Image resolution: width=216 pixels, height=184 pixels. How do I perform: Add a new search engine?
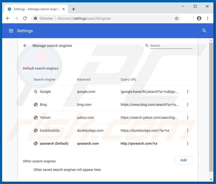(x=183, y=160)
